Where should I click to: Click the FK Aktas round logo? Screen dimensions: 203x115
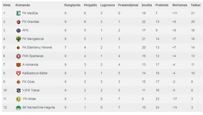18,99
